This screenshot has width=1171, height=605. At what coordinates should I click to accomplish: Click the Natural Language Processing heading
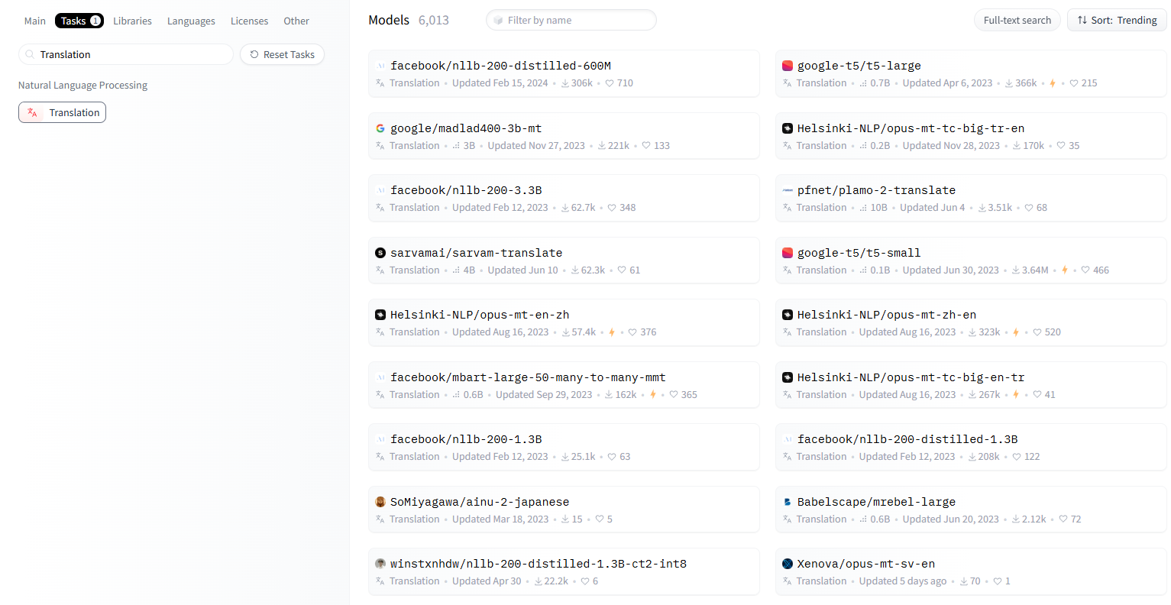pos(82,86)
